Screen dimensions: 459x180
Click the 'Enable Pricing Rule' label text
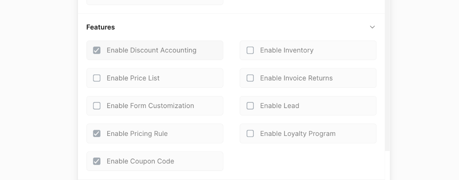coord(137,134)
